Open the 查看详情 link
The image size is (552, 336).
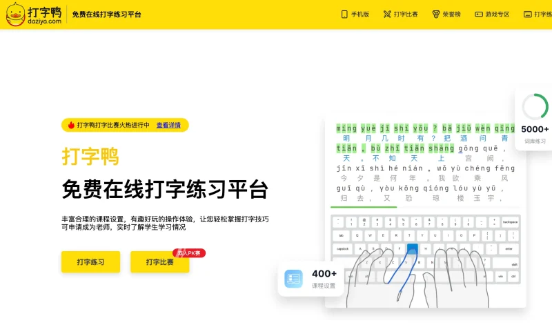(x=168, y=126)
